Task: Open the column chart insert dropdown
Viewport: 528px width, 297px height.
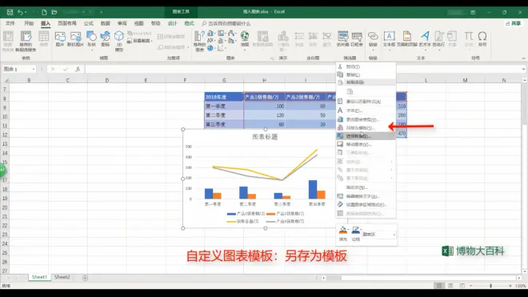Action: [211, 34]
